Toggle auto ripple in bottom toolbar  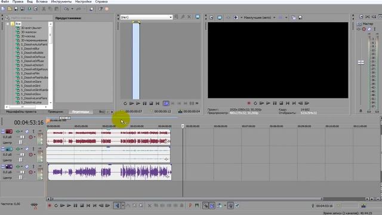pos(219,205)
